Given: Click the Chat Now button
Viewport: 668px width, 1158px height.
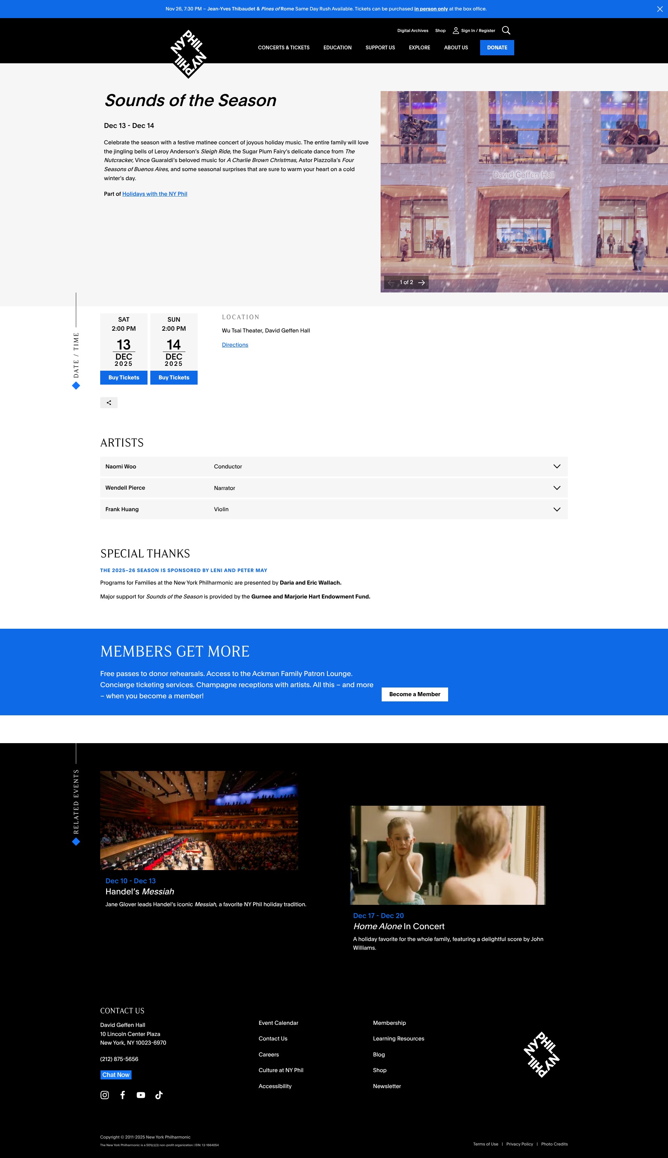Looking at the screenshot, I should click(x=116, y=1075).
